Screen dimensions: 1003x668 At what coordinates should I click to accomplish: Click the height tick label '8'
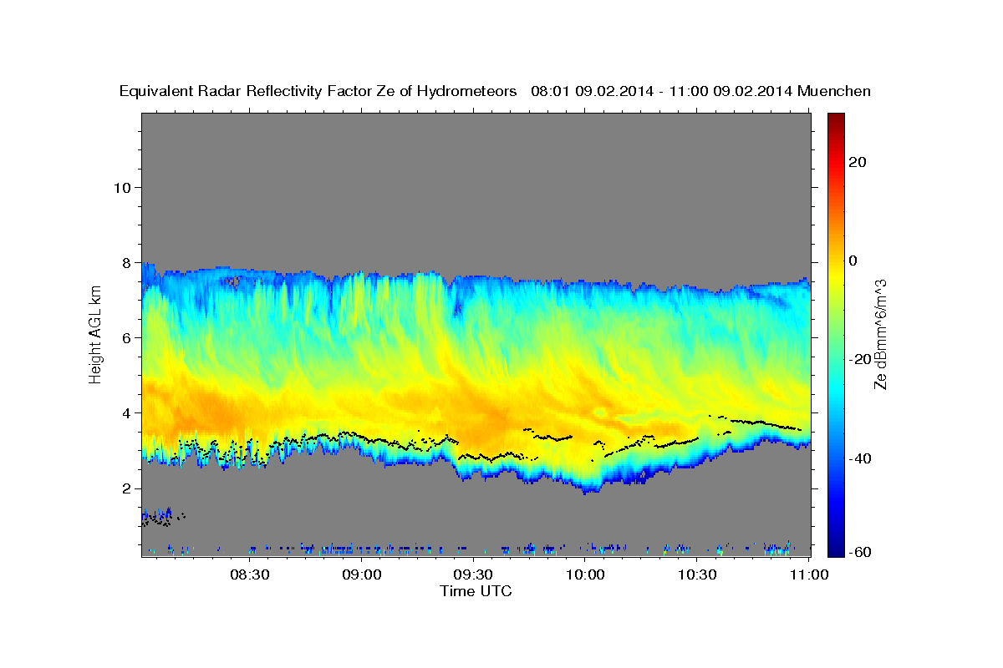127,262
